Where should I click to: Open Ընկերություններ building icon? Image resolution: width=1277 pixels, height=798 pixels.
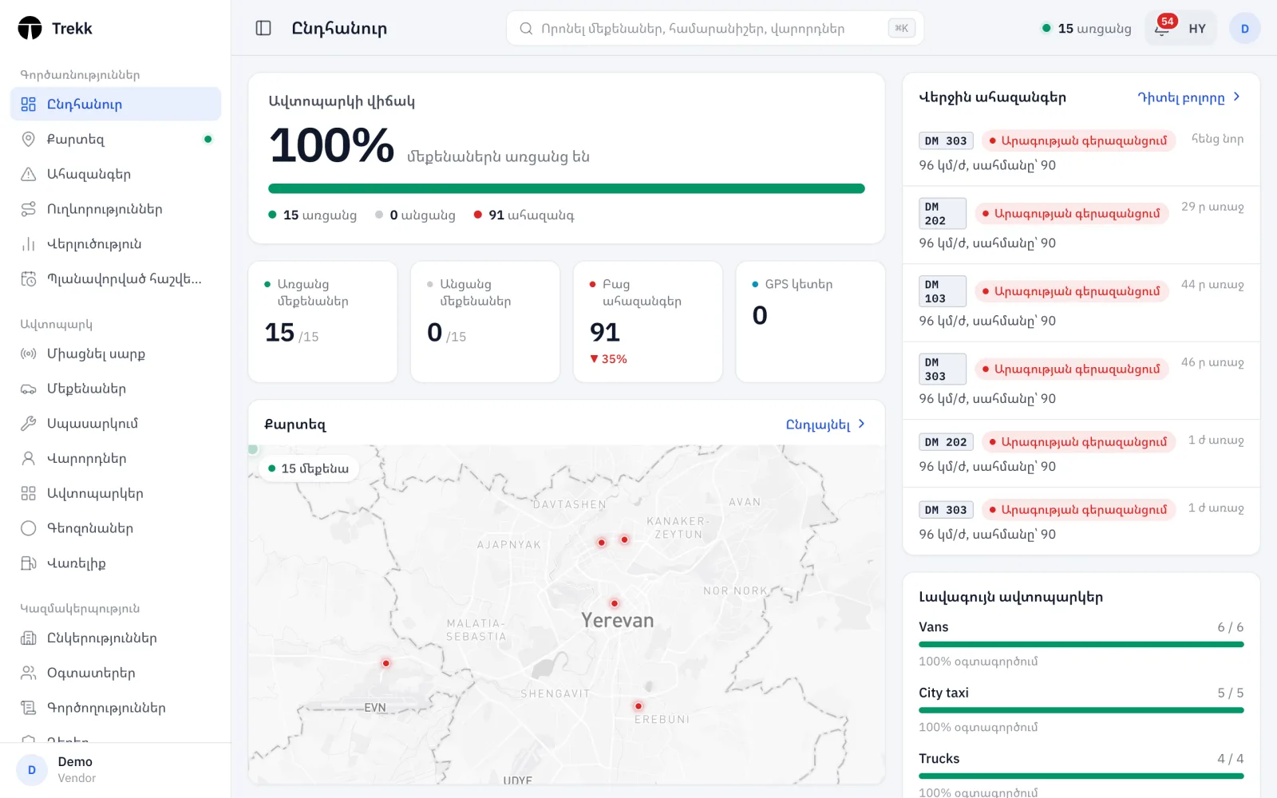click(29, 638)
